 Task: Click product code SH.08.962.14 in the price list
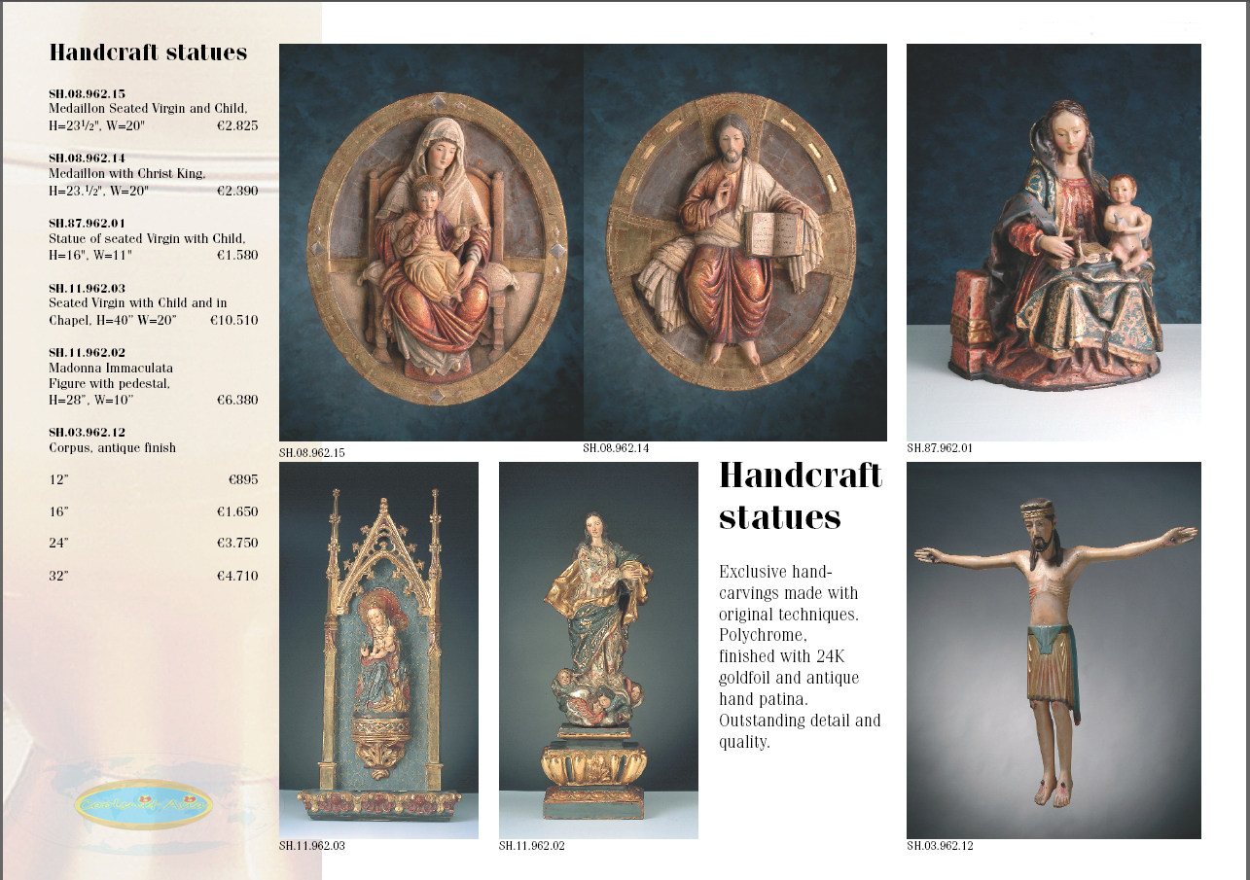click(x=88, y=158)
